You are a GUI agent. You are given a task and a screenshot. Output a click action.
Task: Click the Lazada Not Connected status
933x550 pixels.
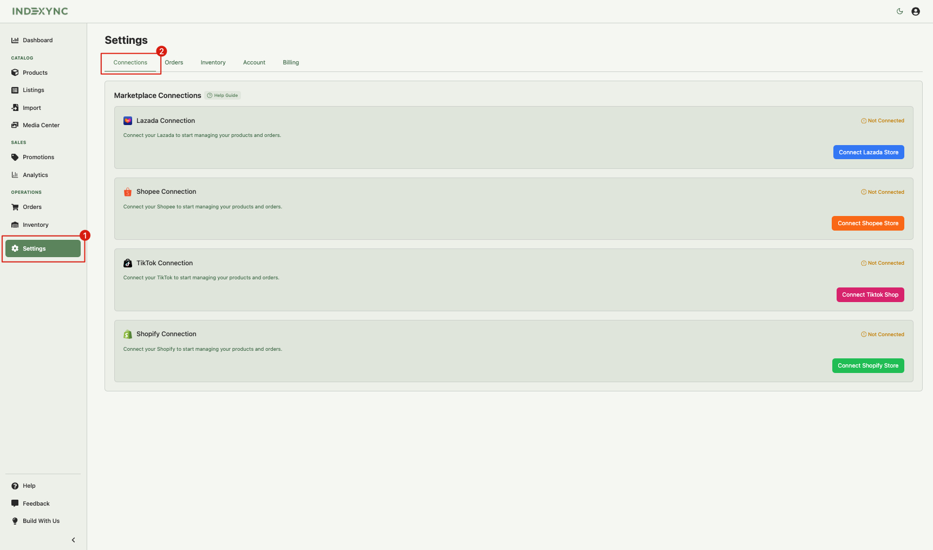883,121
